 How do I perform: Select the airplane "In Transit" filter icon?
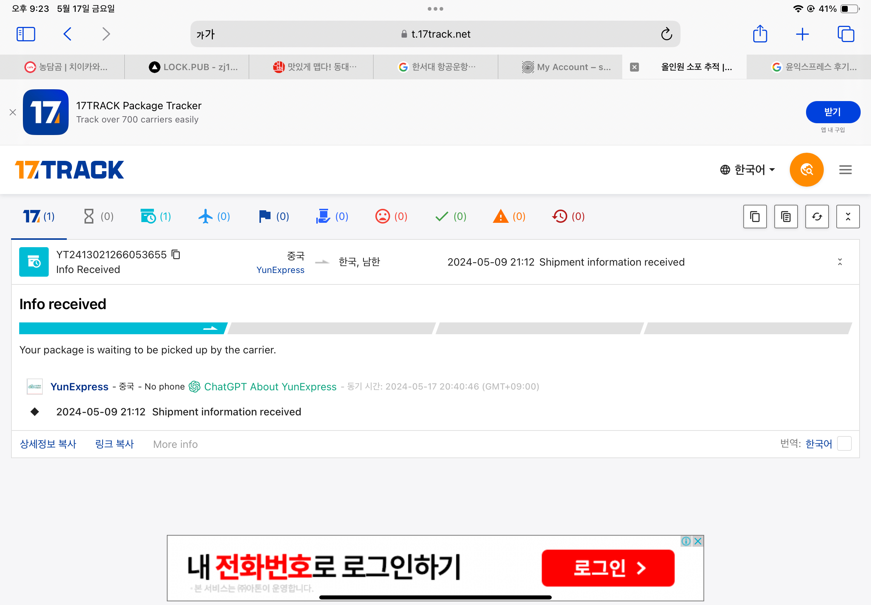click(205, 216)
